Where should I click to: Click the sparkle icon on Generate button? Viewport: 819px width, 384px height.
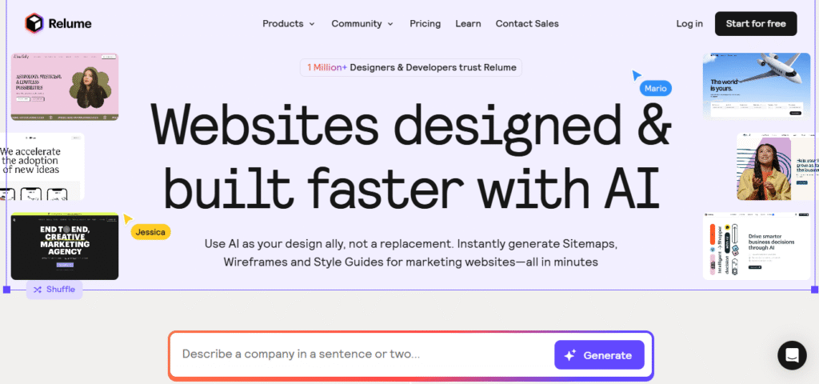570,355
